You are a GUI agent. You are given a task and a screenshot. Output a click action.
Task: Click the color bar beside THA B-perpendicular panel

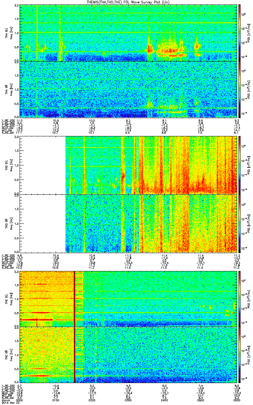tap(240, 33)
